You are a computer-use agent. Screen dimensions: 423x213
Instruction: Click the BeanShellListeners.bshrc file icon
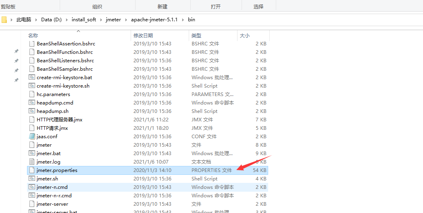click(x=32, y=61)
